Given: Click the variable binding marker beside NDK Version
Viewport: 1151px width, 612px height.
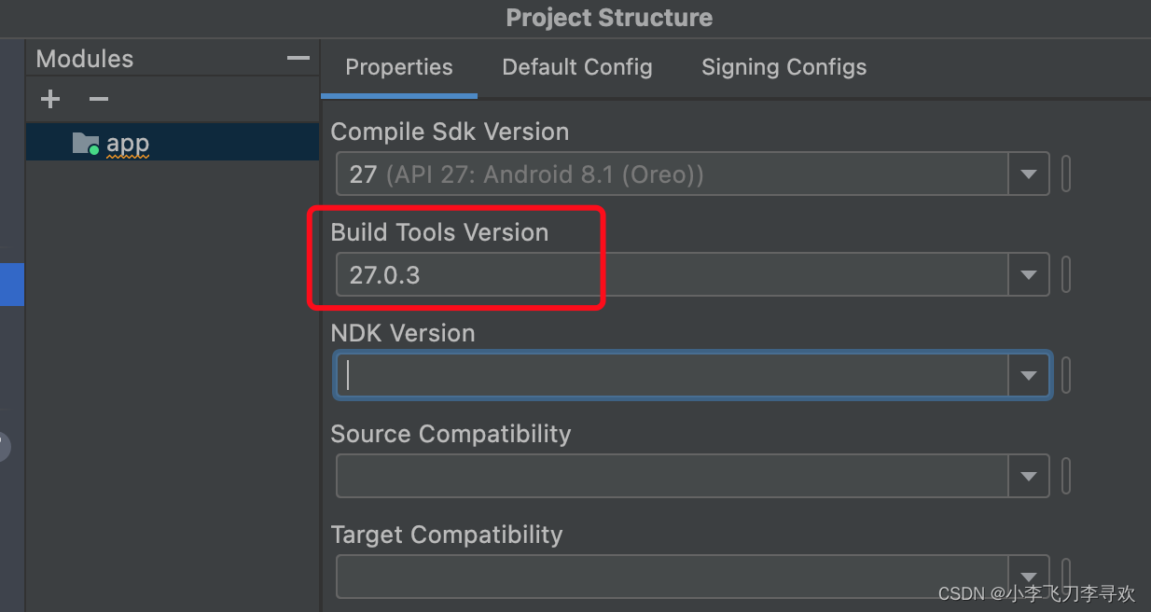Looking at the screenshot, I should point(1066,376).
